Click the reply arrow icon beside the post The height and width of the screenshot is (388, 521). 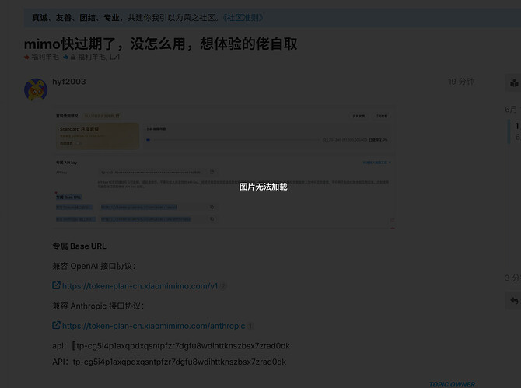tap(514, 301)
